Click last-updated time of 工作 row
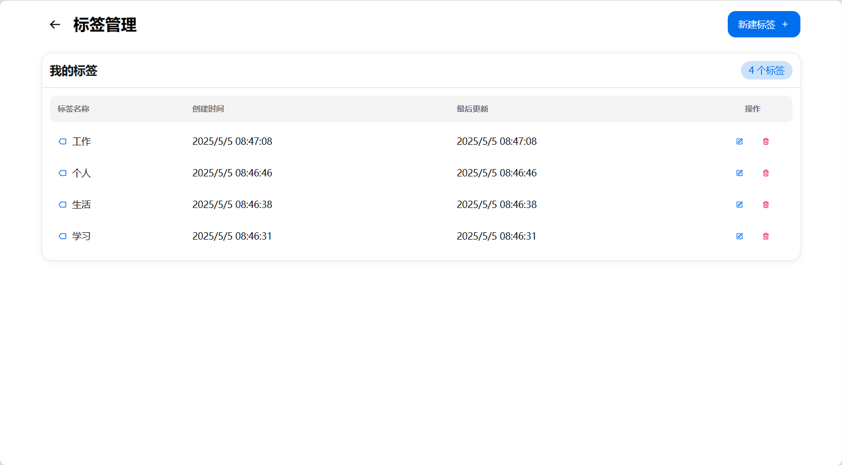Image resolution: width=842 pixels, height=465 pixels. (497, 141)
